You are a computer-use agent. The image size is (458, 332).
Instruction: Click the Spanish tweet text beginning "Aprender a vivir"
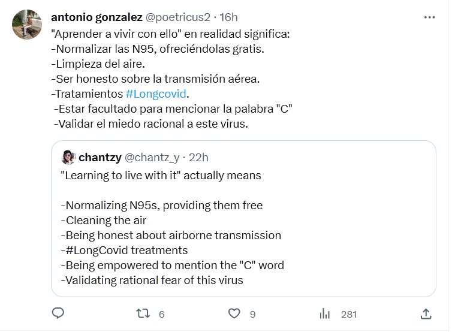[170, 34]
